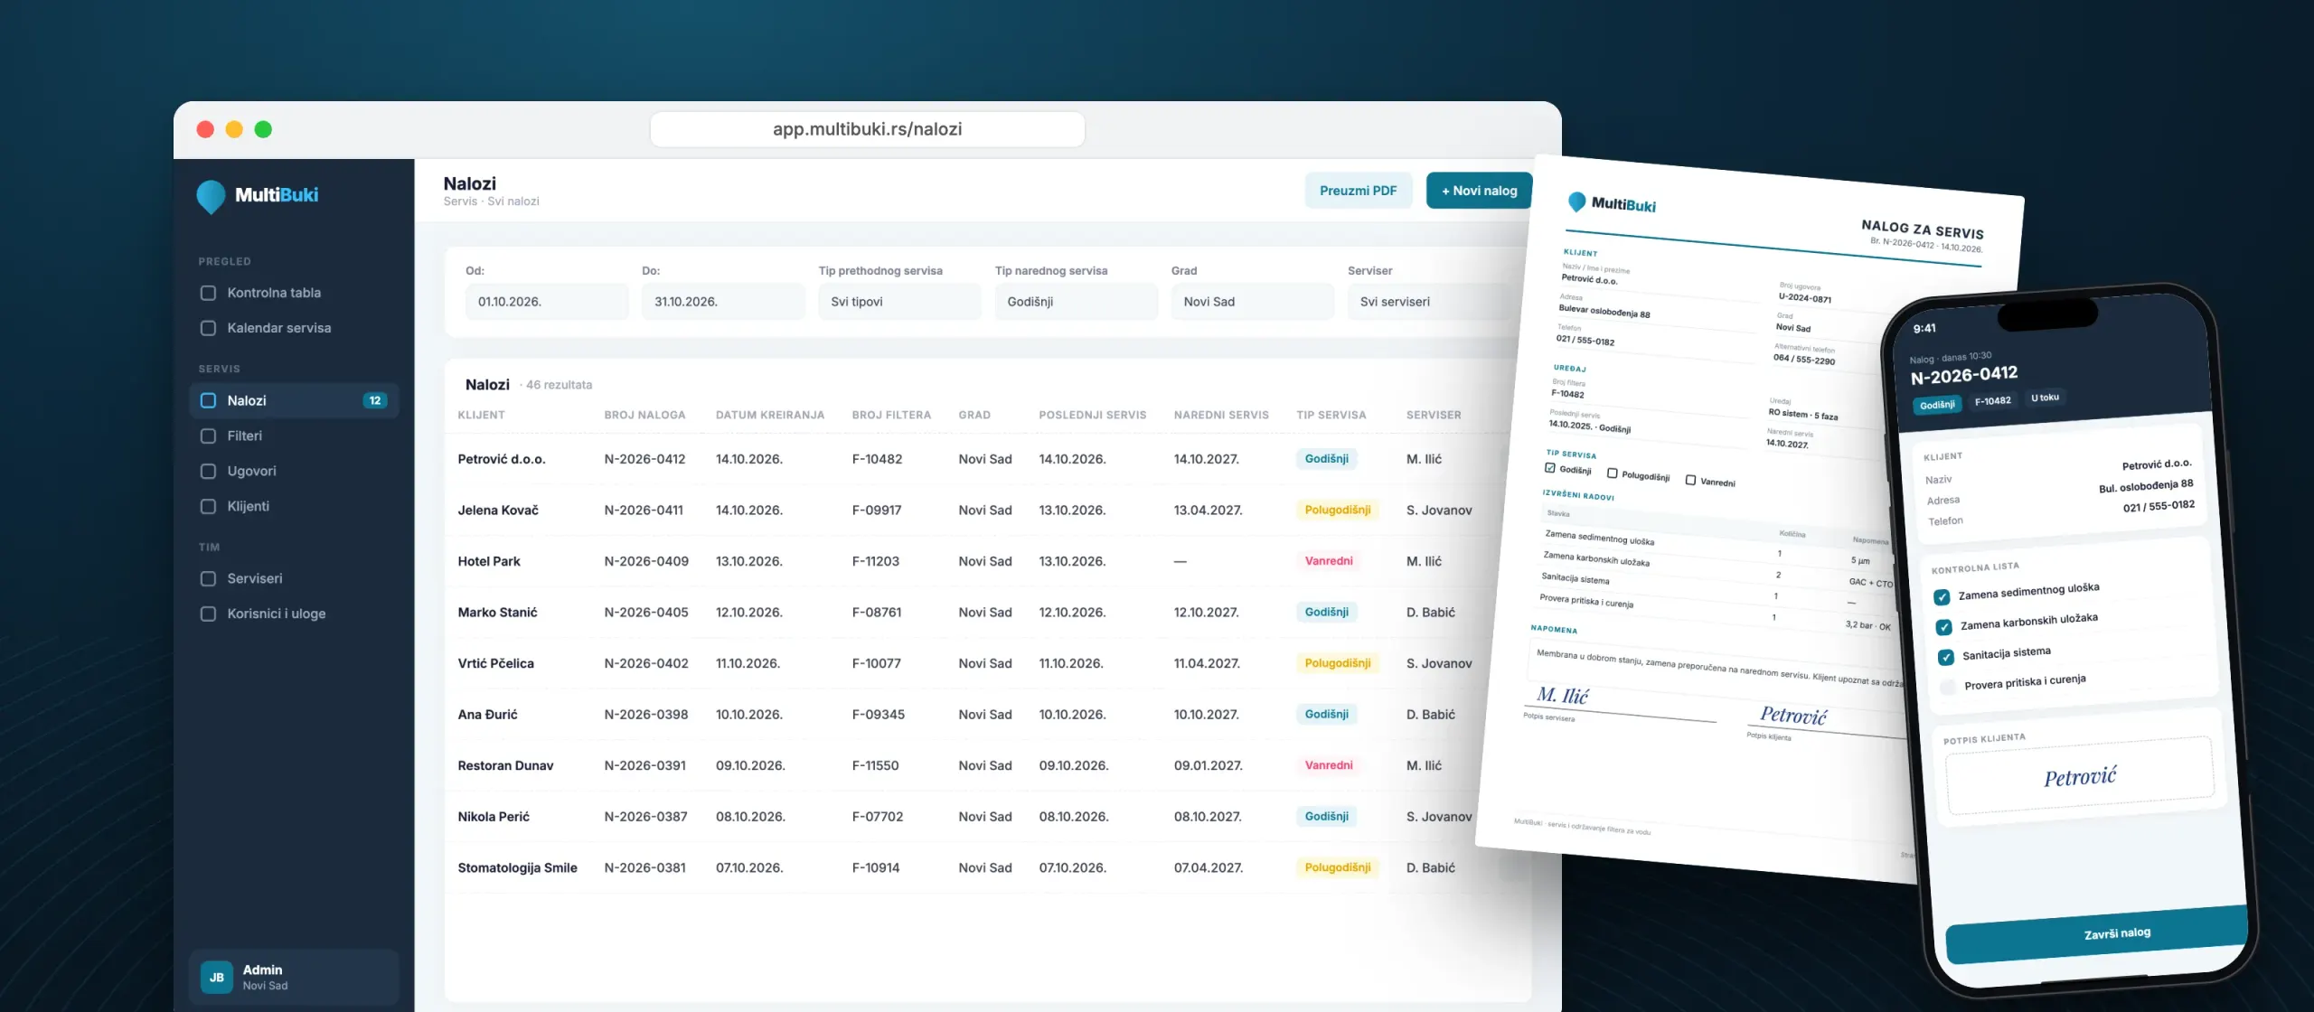Click the 12 badge on Nalozi
The width and height of the screenshot is (2314, 1012).
(374, 400)
